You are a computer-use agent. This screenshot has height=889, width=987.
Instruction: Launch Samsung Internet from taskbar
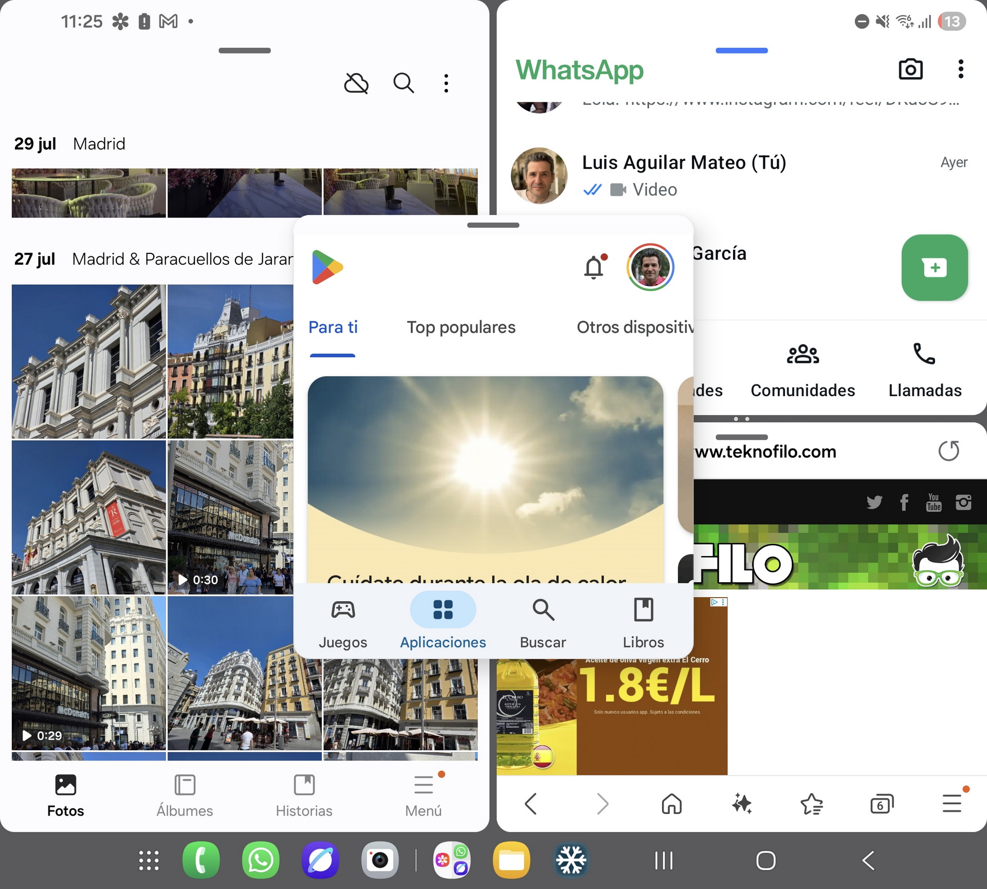320,860
